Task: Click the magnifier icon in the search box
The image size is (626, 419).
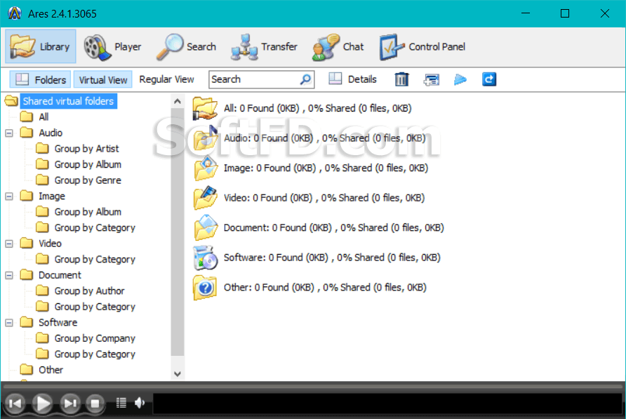Action: click(x=306, y=79)
